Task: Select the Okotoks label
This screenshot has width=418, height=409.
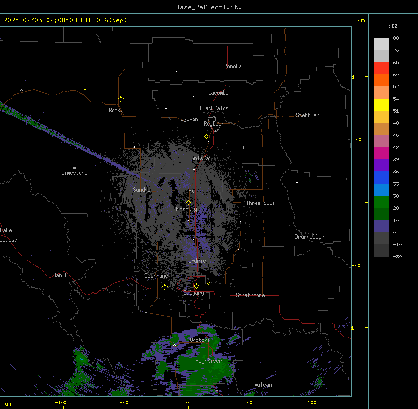Action: point(200,340)
